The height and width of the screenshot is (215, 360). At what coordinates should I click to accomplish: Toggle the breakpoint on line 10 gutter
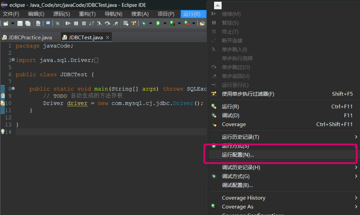(3, 103)
